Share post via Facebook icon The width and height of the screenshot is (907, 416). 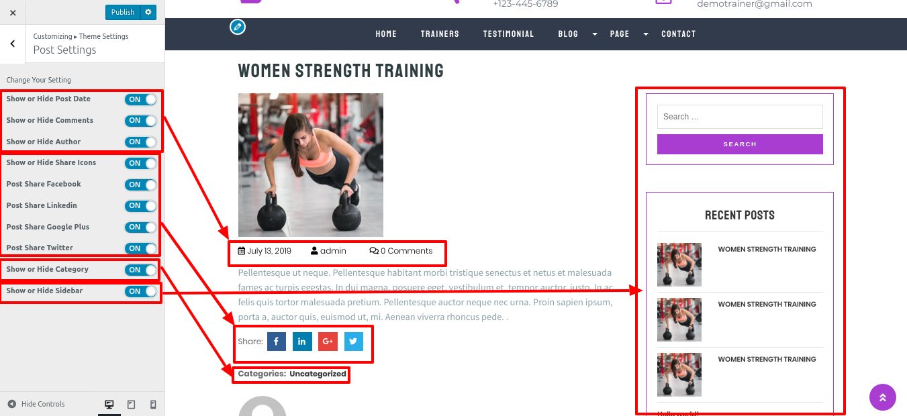[277, 342]
